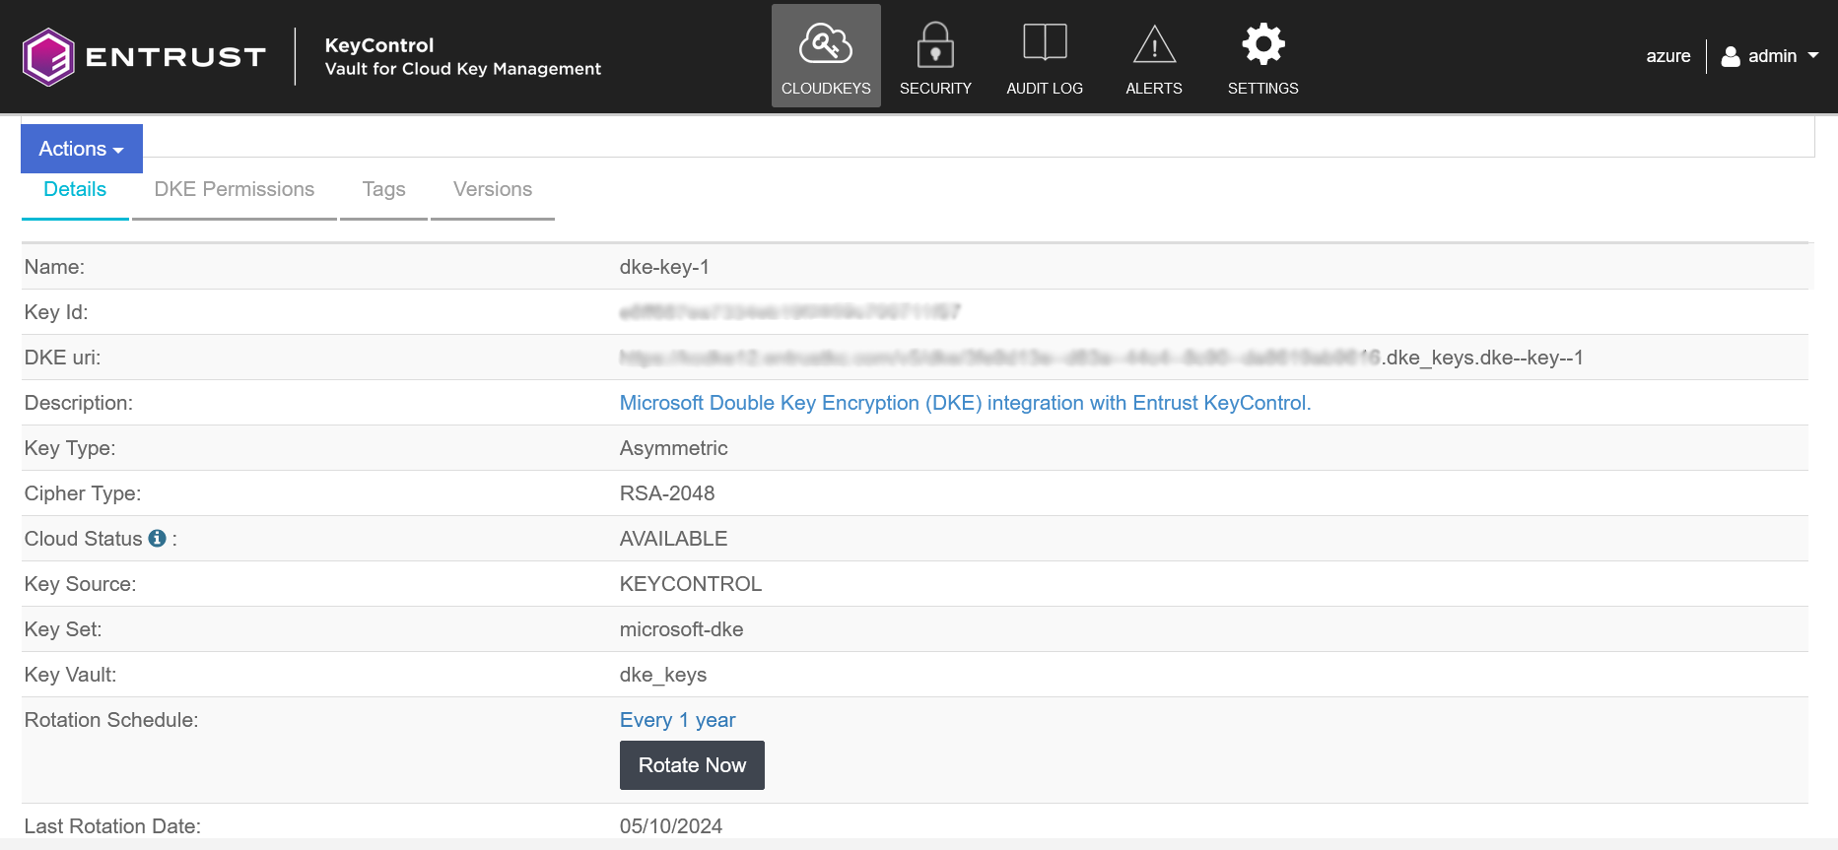Open the Settings gear icon
The image size is (1838, 850).
[x=1263, y=43]
